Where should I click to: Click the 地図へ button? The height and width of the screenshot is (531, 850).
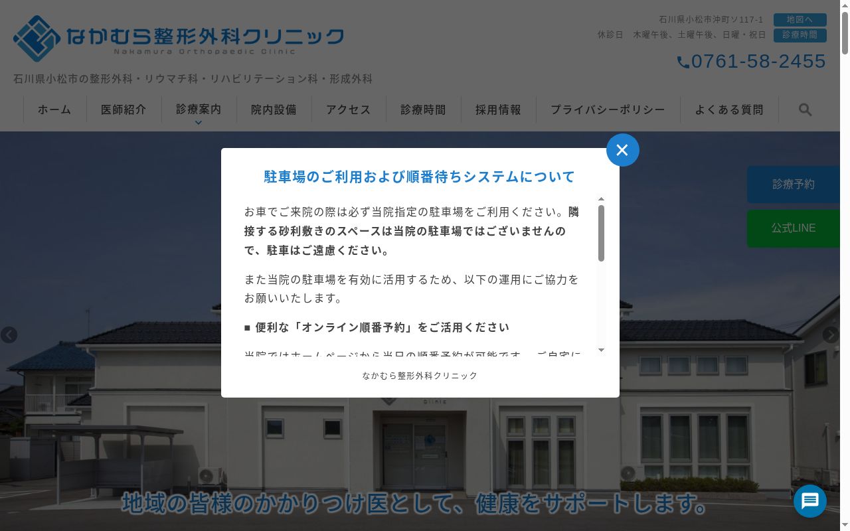(x=800, y=20)
